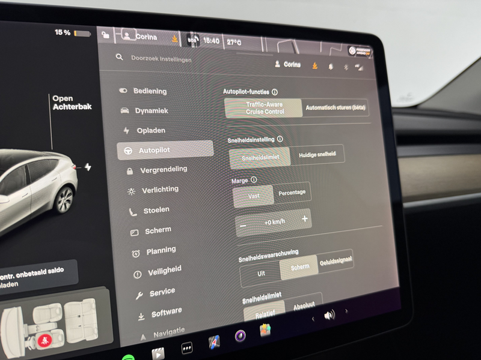The width and height of the screenshot is (481, 360).
Task: Select Traffic-Aware Cruise Control option
Action: tap(263, 108)
